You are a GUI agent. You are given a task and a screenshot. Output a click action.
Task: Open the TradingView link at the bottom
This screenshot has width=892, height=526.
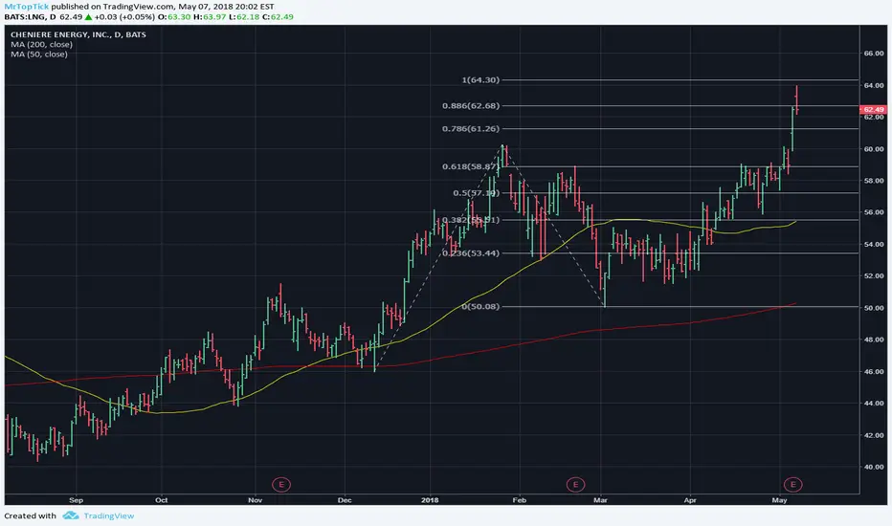pos(109,515)
